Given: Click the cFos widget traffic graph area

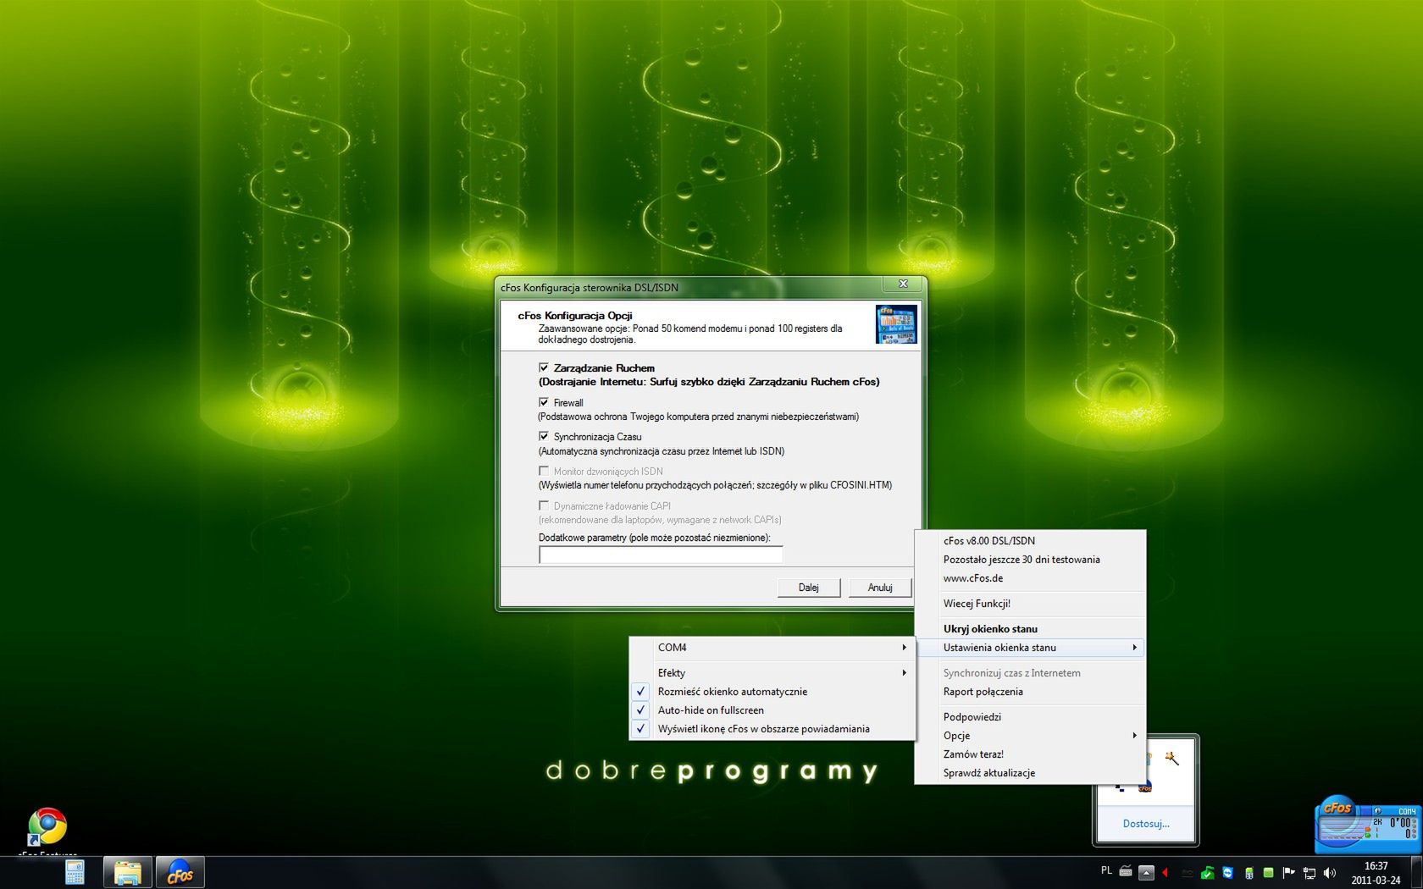Looking at the screenshot, I should pyautogui.click(x=1343, y=828).
